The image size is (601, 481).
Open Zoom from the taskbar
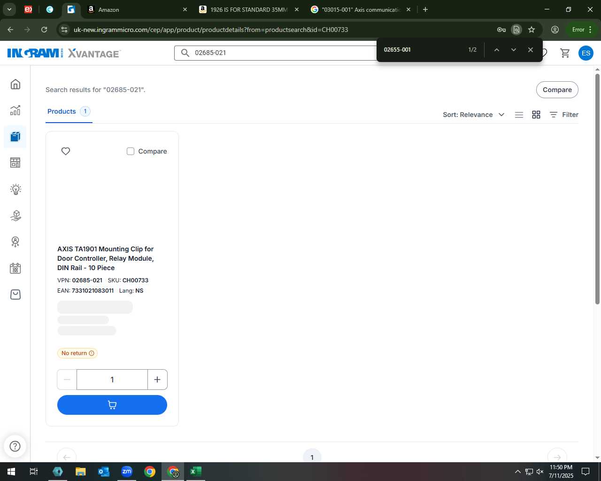click(127, 472)
